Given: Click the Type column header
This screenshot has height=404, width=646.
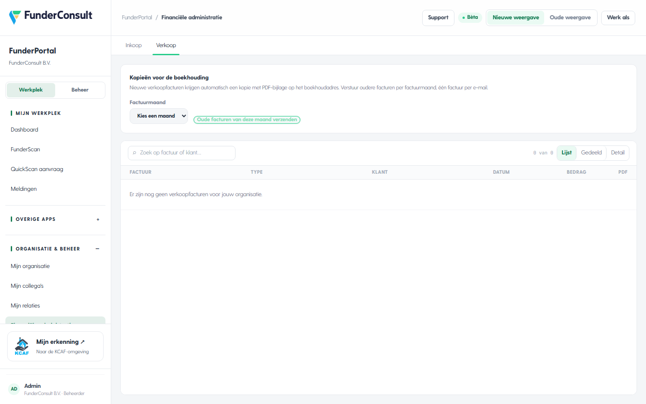Looking at the screenshot, I should pyautogui.click(x=257, y=172).
